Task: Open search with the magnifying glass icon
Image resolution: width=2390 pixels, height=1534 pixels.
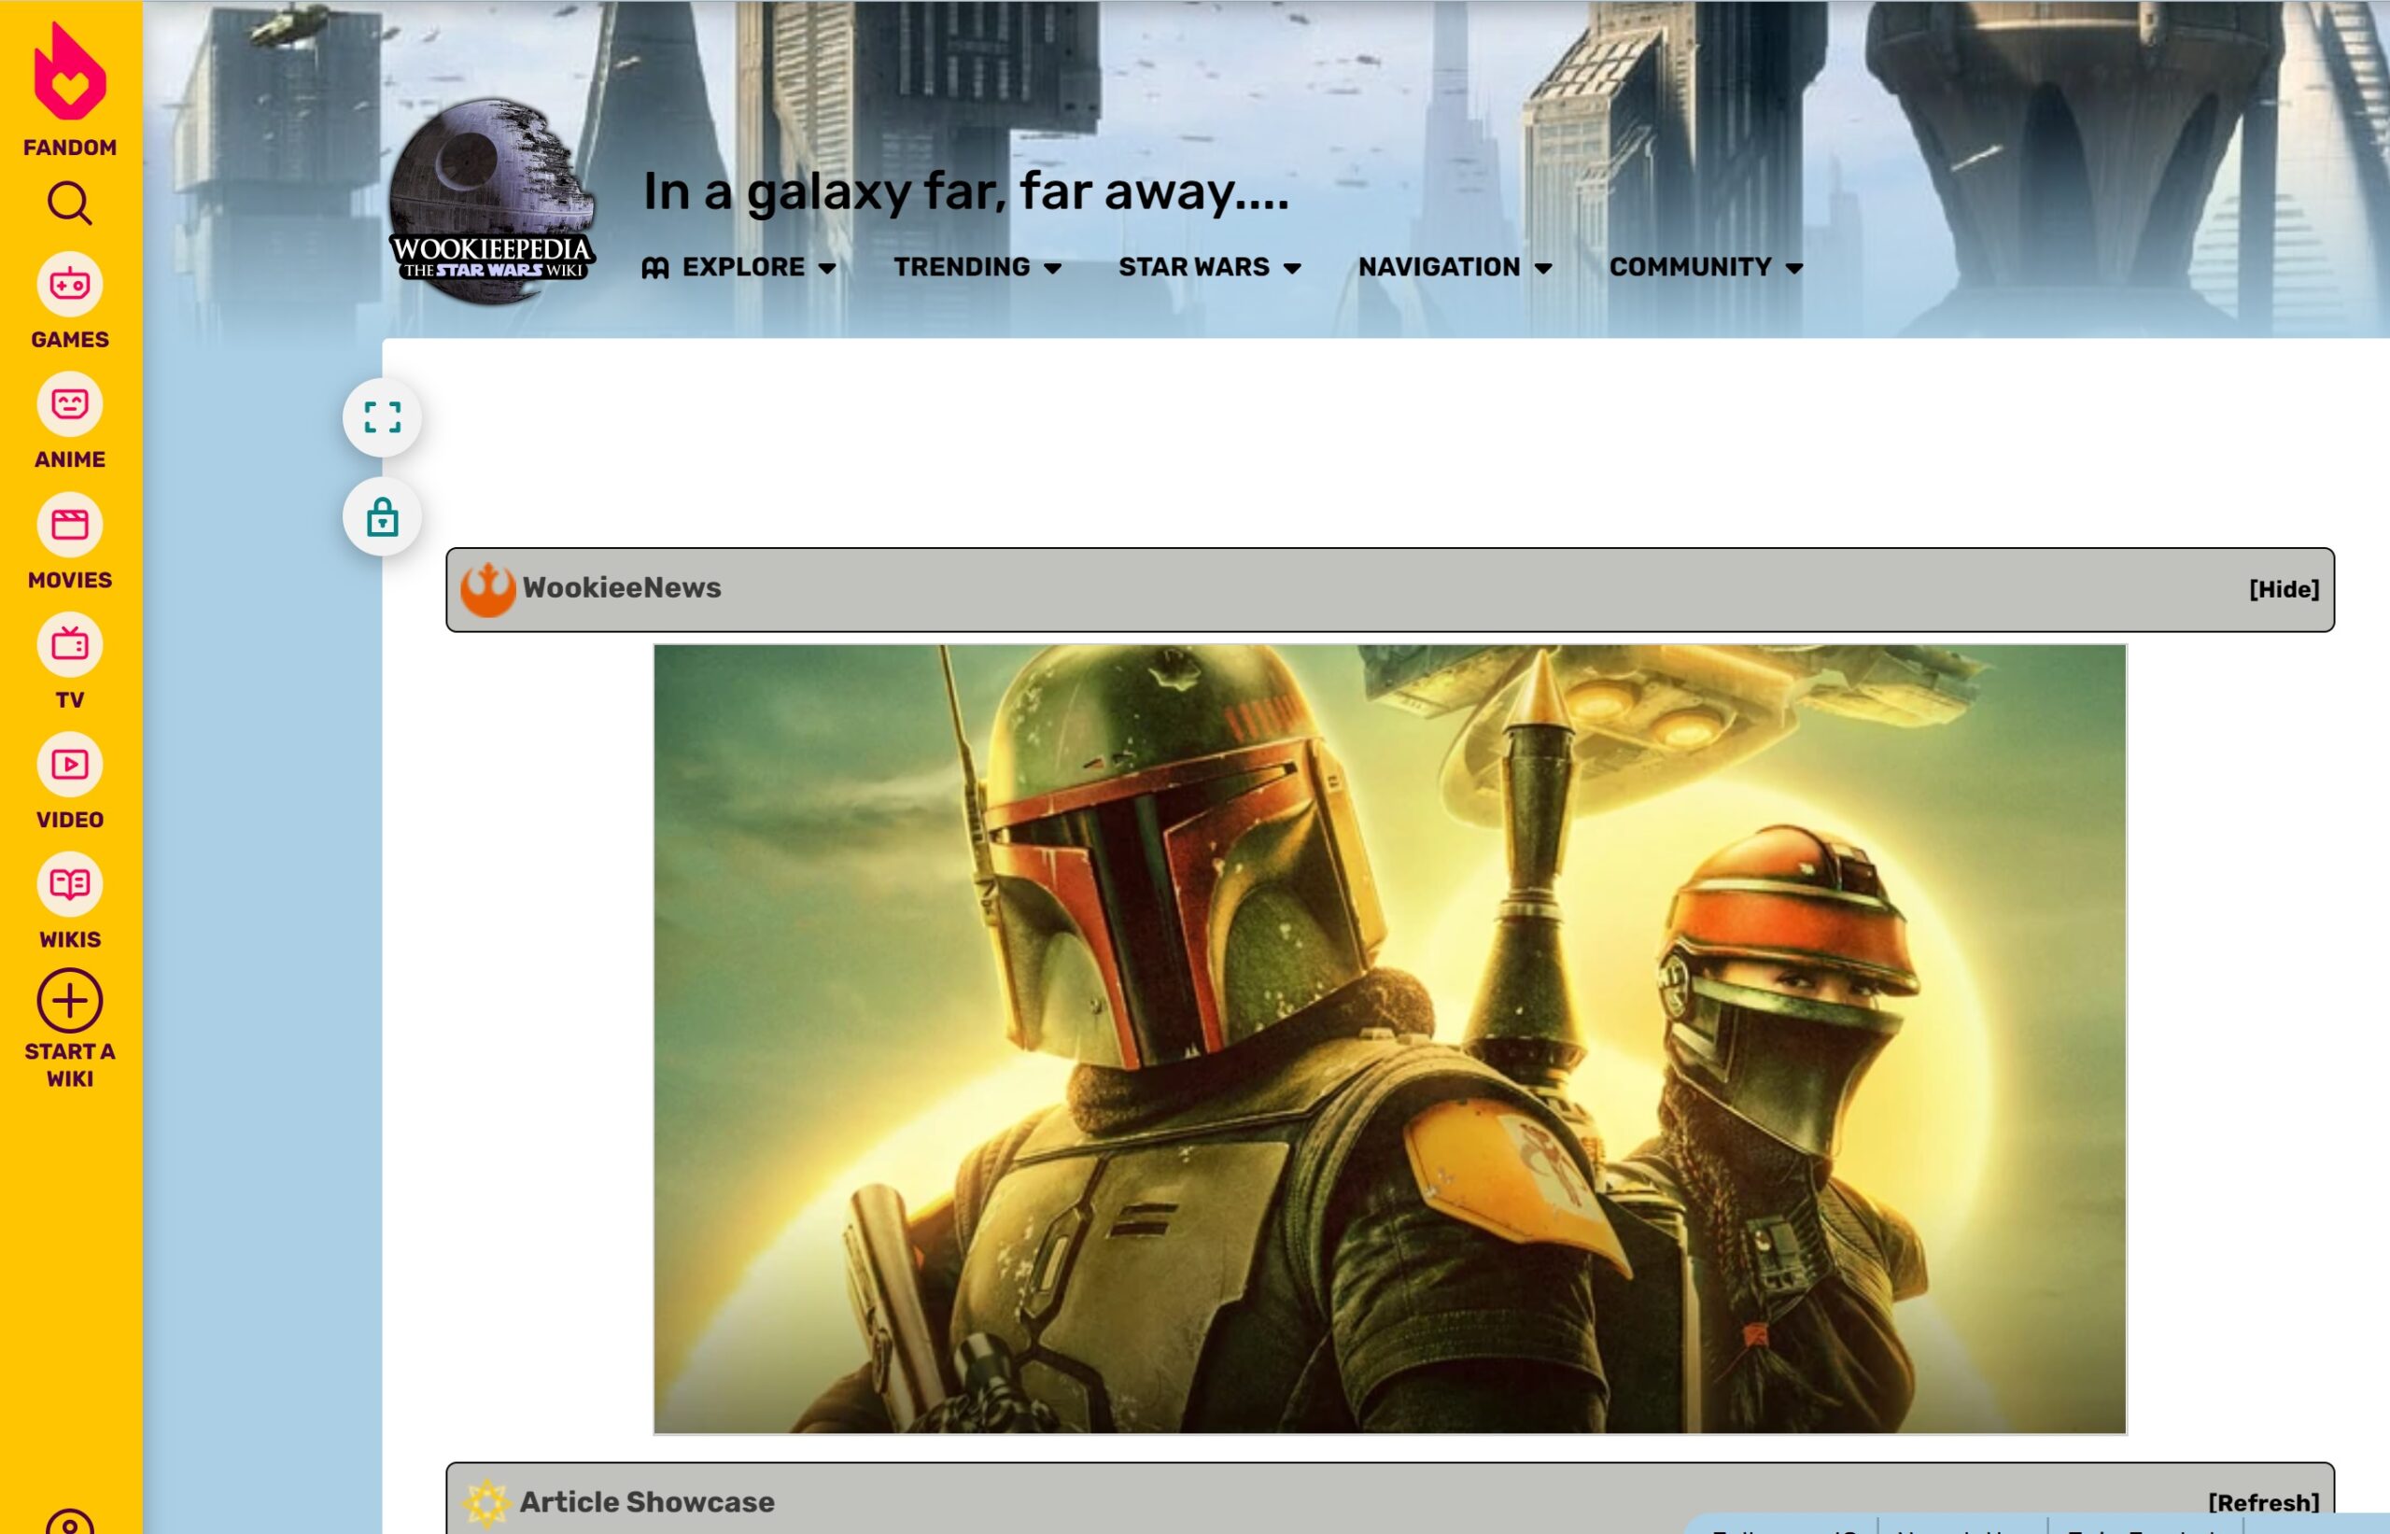Action: point(70,204)
